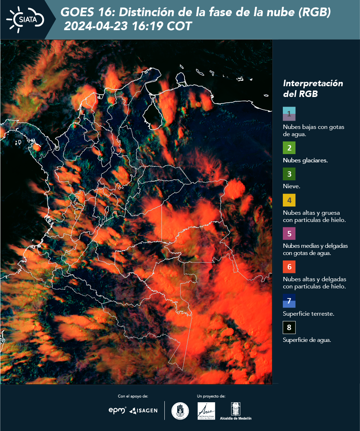This screenshot has width=360, height=431.
Task: Select blue legend swatch number 7
Action: [289, 301]
